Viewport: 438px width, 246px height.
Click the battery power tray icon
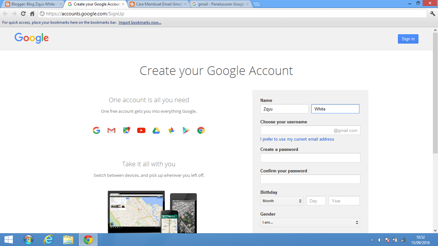[395, 240]
